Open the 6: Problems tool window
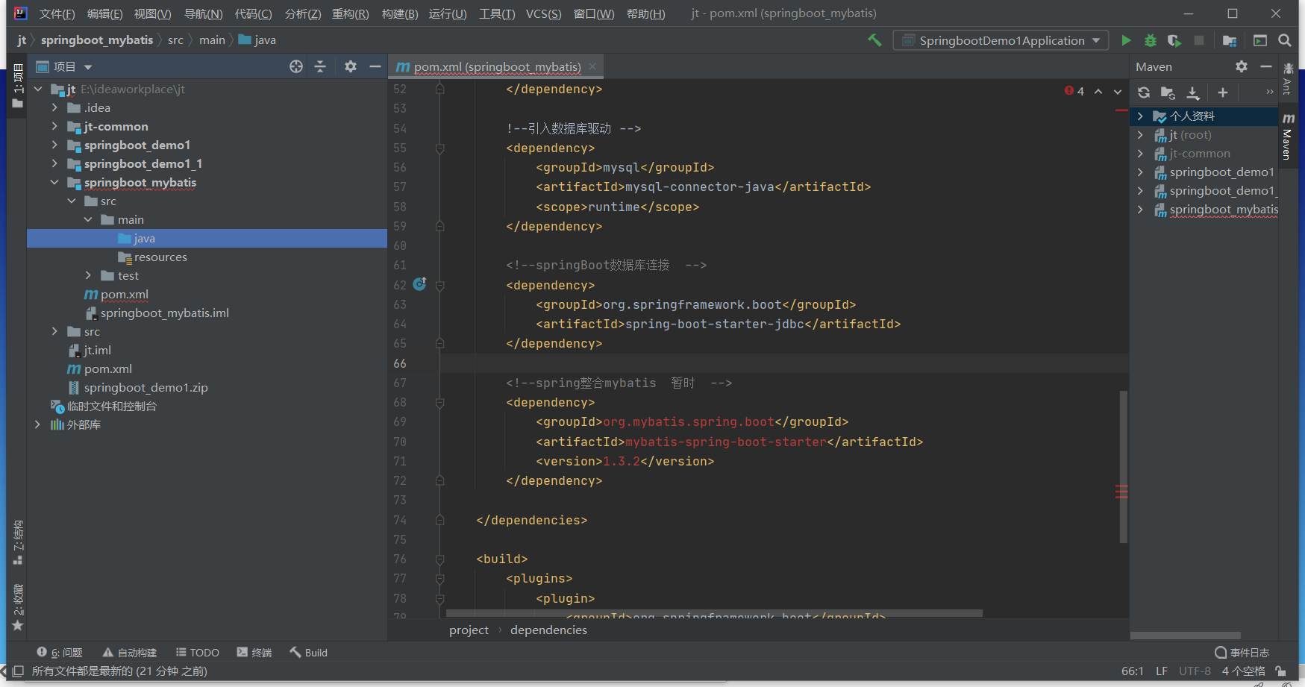 tap(60, 652)
